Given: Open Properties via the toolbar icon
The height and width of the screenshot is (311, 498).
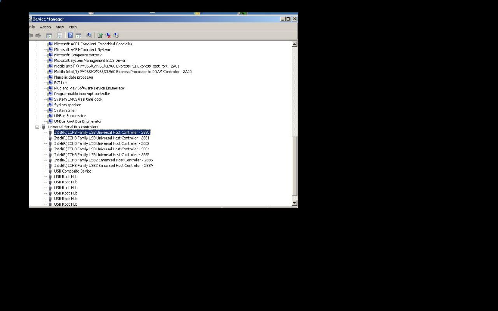Looking at the screenshot, I should click(x=60, y=35).
